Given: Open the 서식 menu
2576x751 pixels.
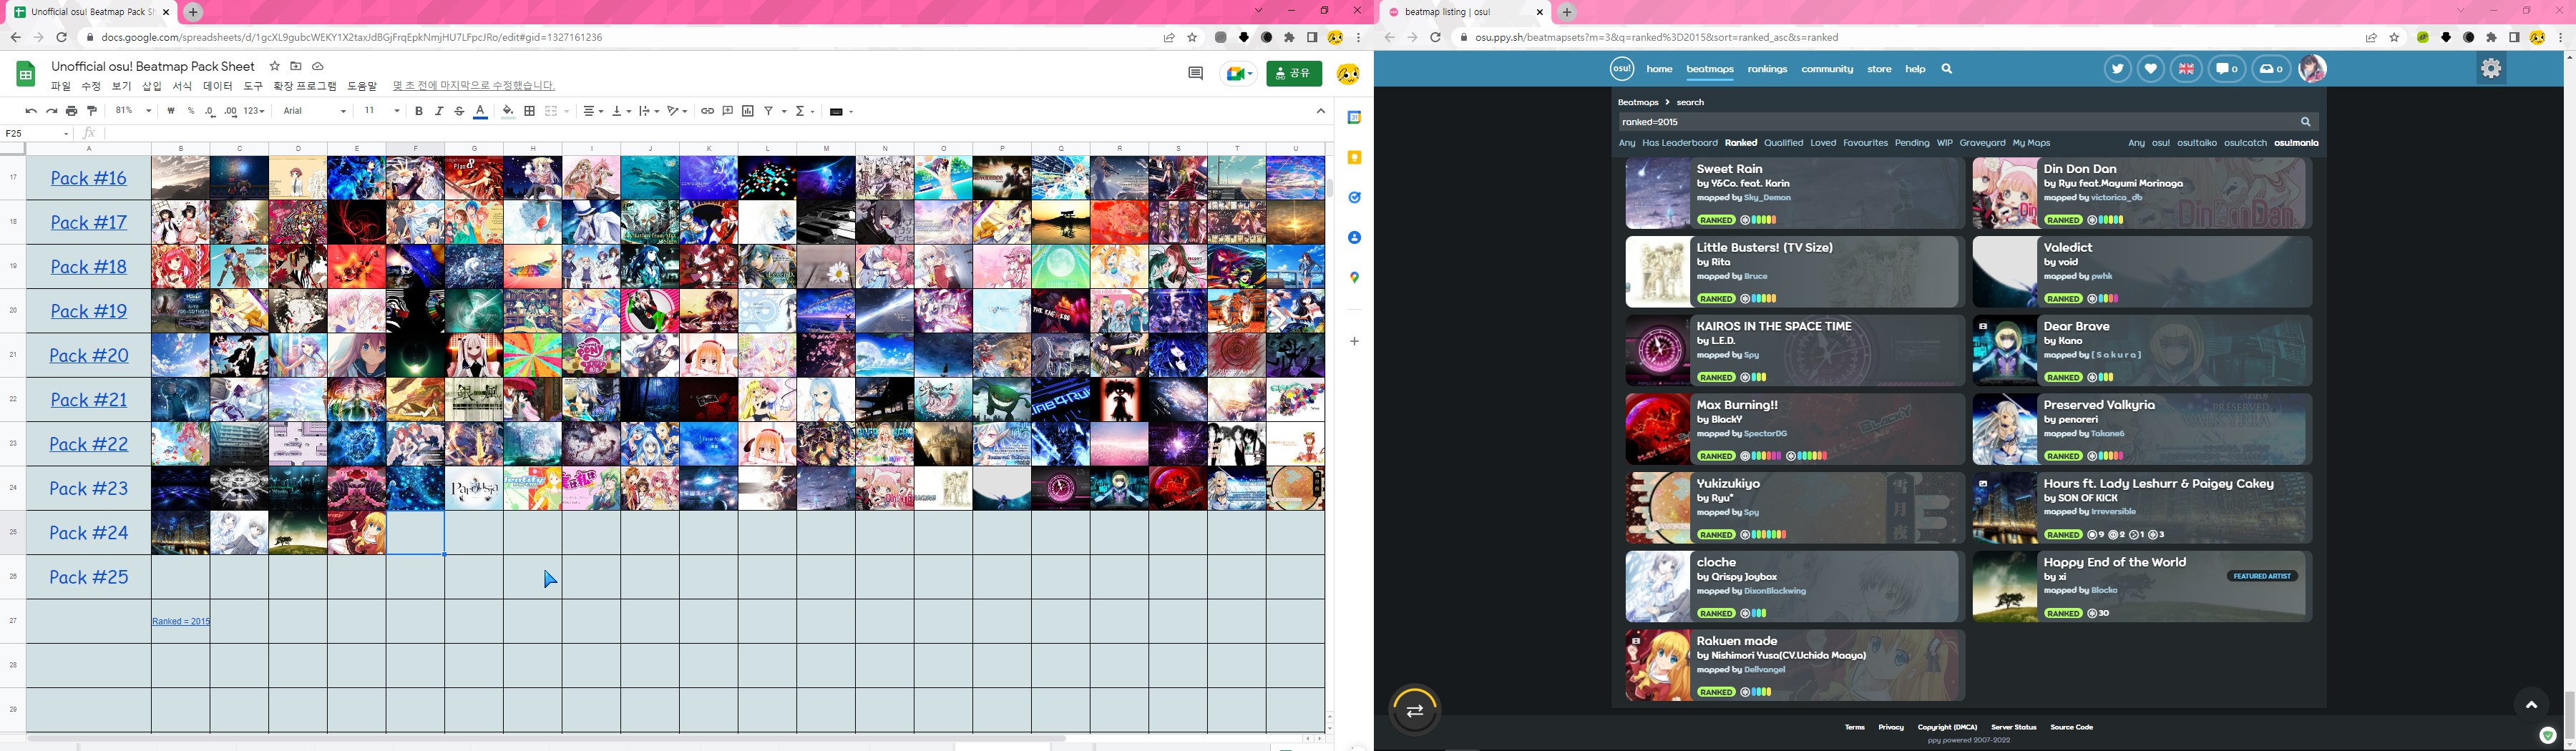Looking at the screenshot, I should (x=182, y=86).
